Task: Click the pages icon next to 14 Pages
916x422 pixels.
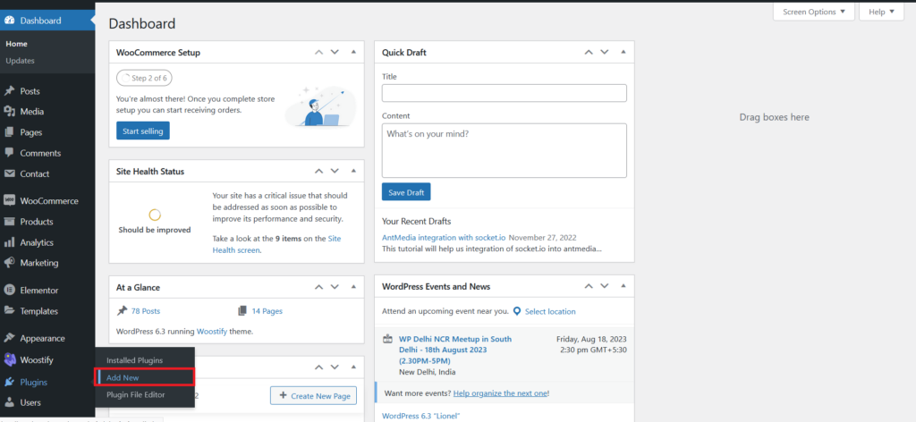Action: (242, 311)
